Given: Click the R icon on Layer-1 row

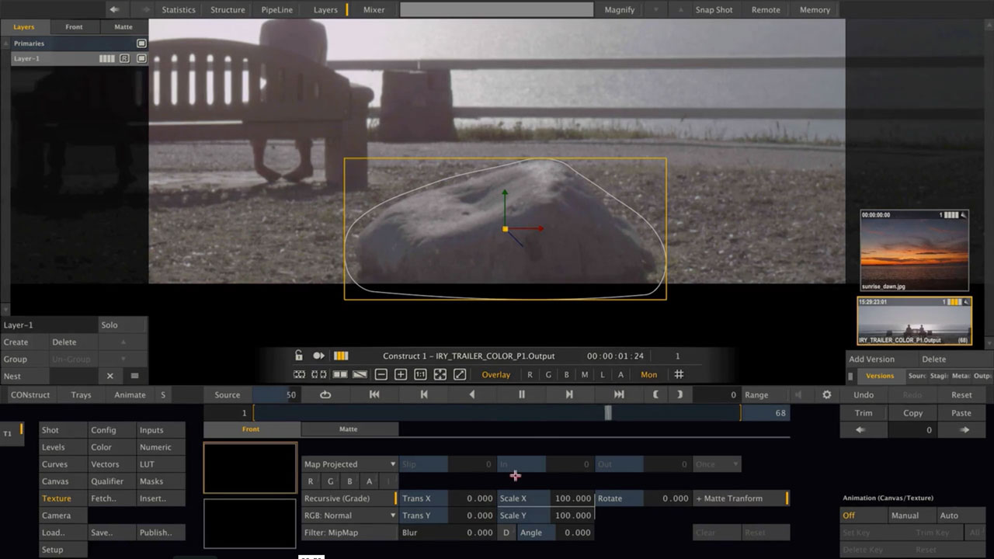Looking at the screenshot, I should tap(124, 58).
